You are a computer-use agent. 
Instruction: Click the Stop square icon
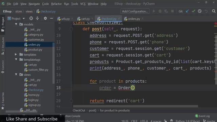point(172,11)
